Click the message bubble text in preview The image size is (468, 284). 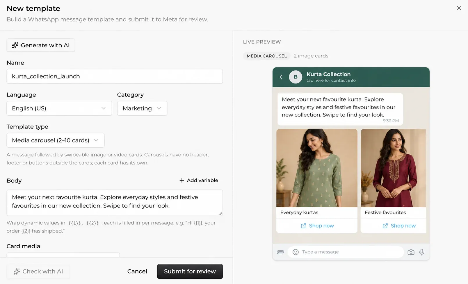339,107
